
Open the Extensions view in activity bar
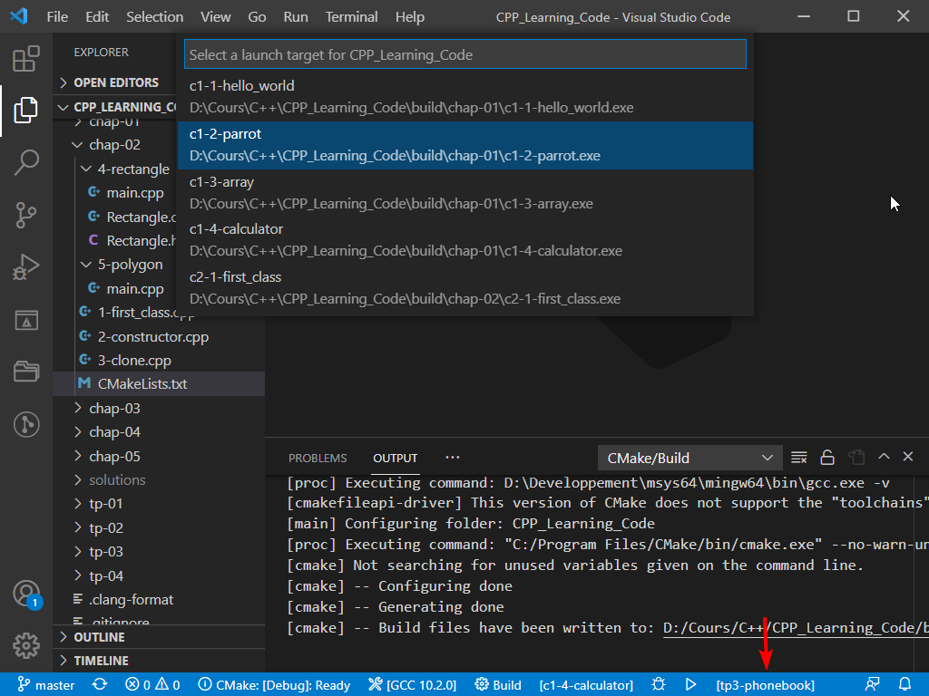[26, 59]
